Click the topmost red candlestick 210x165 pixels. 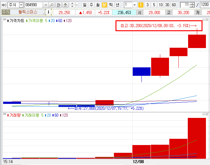click(x=197, y=41)
